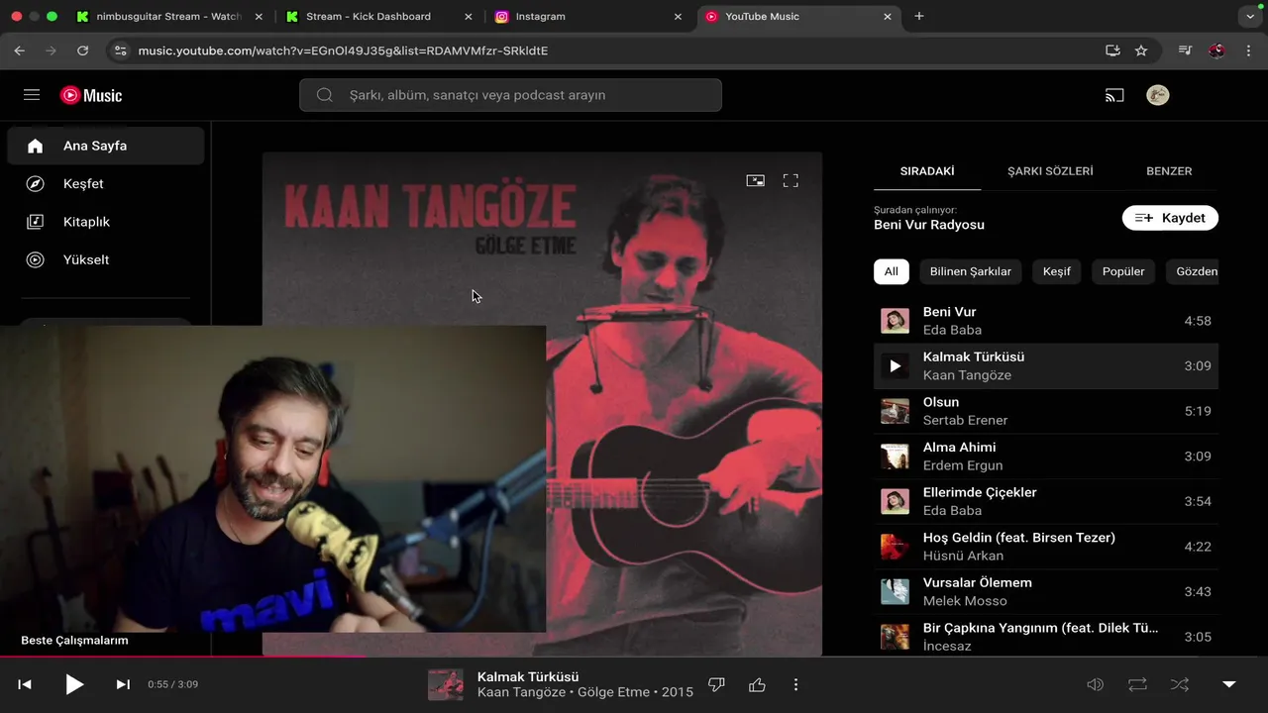
Task: Play Alma Ahimi by Erdem Ergun
Action: (x=1046, y=457)
